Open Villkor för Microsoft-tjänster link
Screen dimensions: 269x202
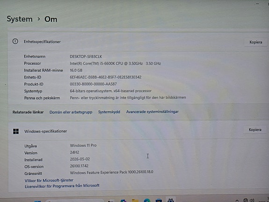click(x=49, y=180)
